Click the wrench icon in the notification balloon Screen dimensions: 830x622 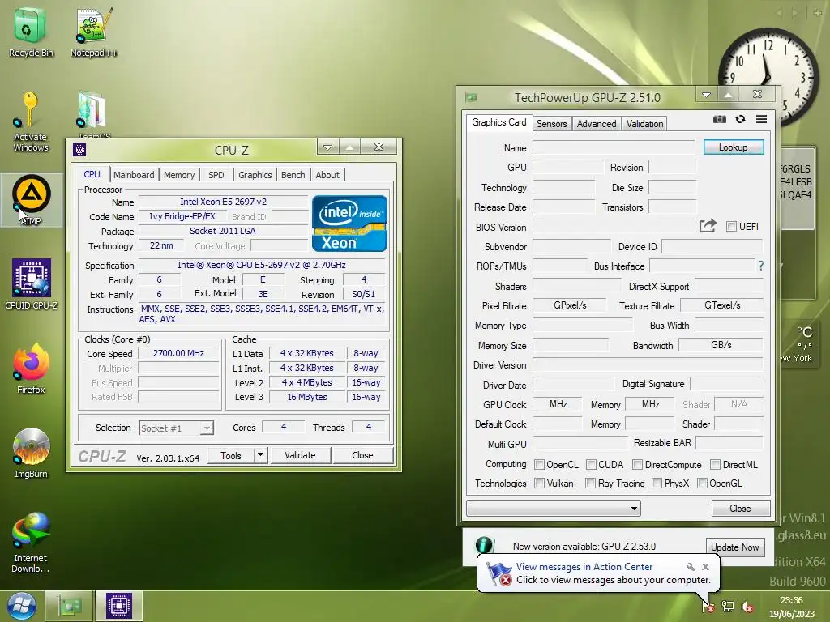(x=691, y=566)
